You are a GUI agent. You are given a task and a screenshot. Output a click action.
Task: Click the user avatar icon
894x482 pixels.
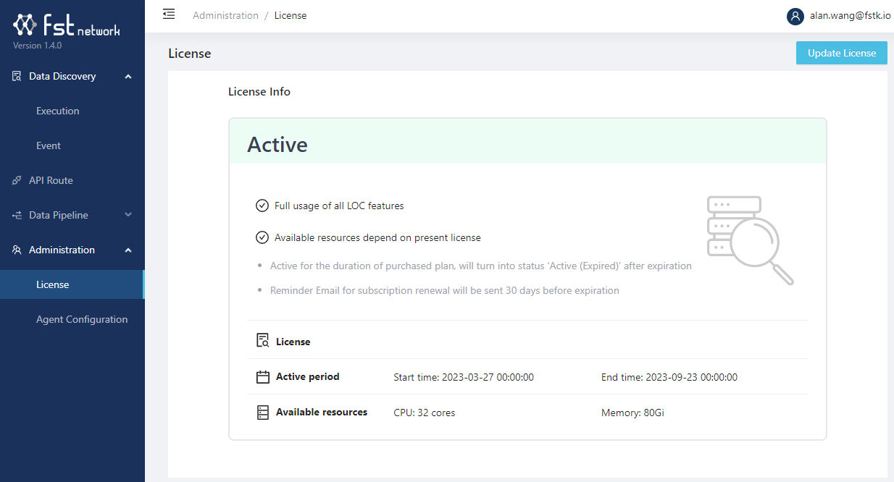coord(795,16)
